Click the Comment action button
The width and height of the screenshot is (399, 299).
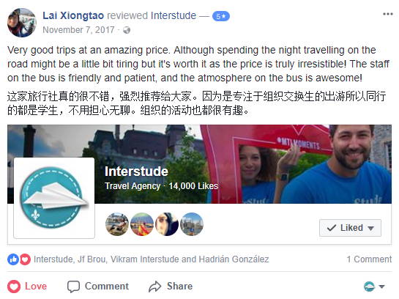98,287
